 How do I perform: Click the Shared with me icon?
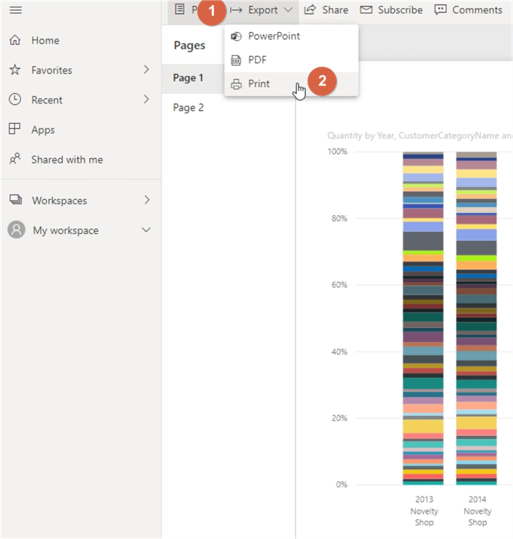pos(15,160)
